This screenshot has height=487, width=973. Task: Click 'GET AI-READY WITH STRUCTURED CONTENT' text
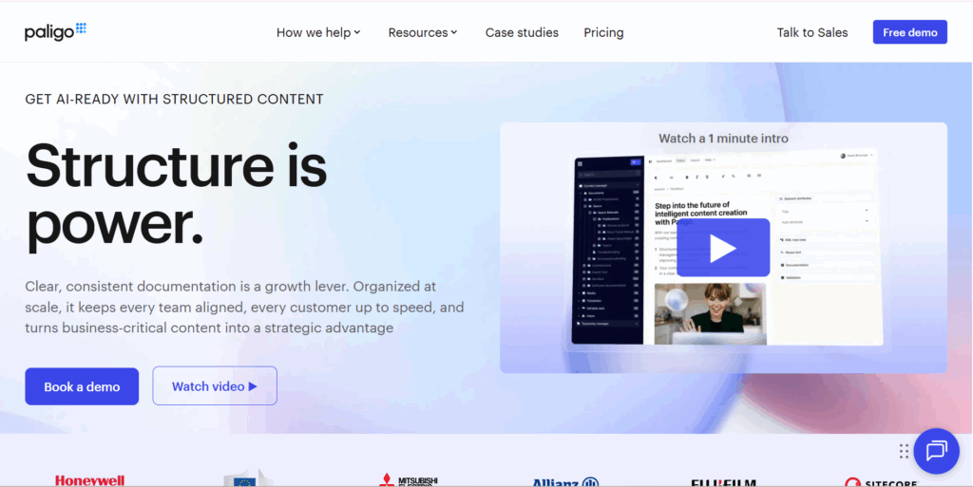tap(175, 99)
